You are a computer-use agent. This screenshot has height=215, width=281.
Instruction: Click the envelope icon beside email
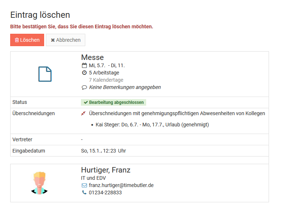(84, 185)
